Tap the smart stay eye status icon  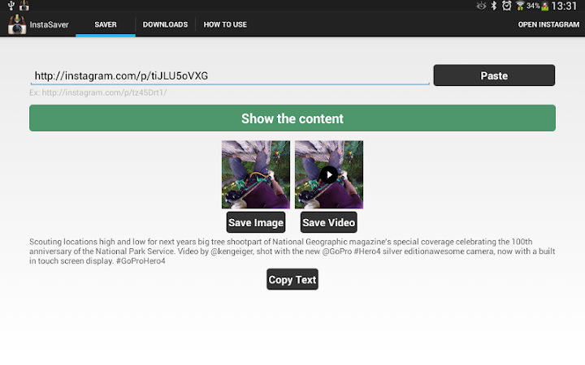(x=481, y=6)
